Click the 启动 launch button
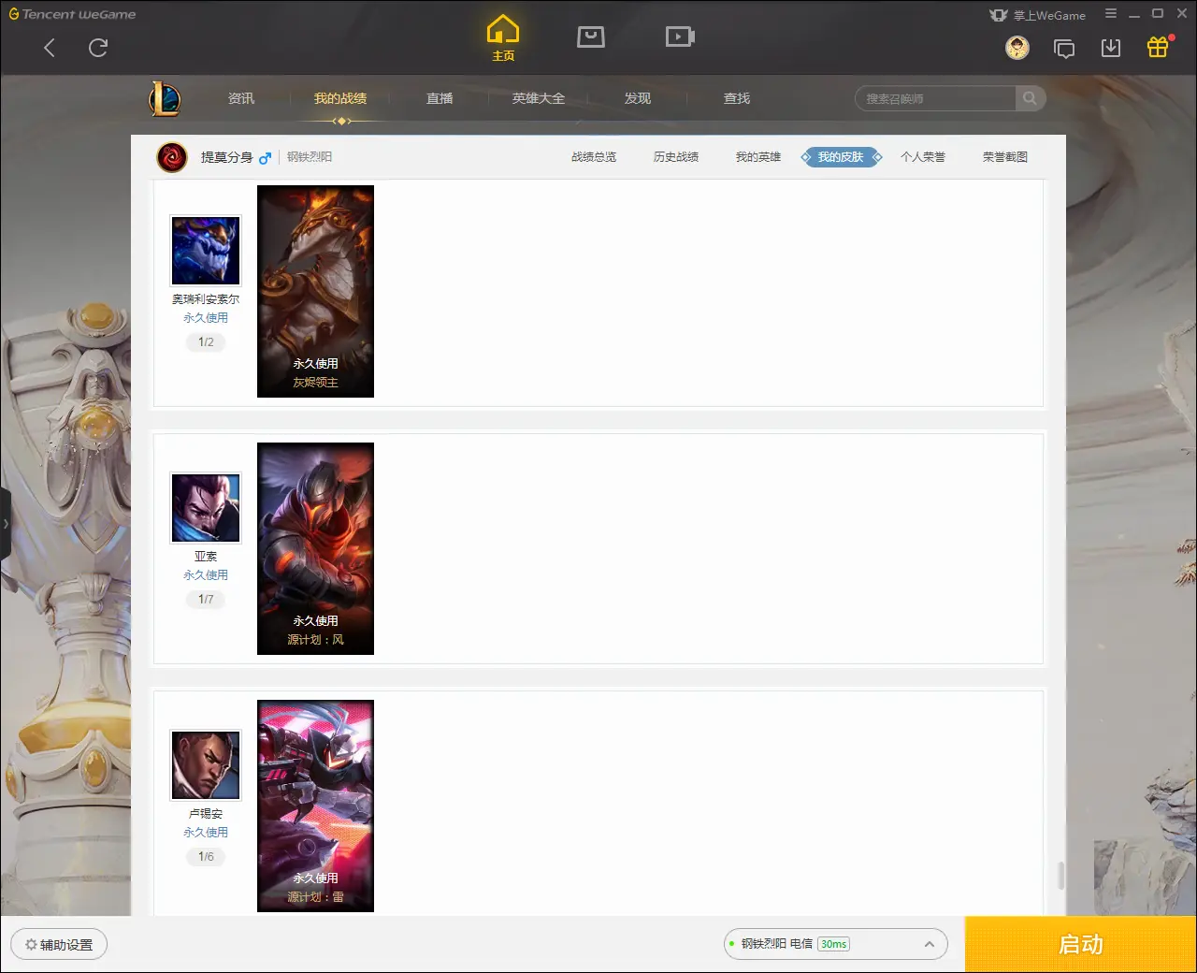The width and height of the screenshot is (1197, 973). (x=1081, y=945)
